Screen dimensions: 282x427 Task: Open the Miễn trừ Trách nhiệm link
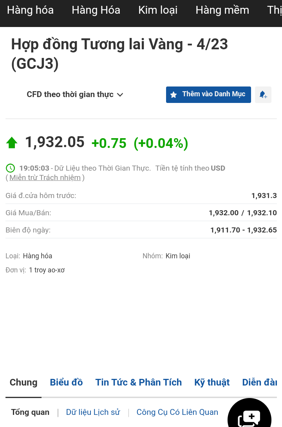tap(45, 178)
